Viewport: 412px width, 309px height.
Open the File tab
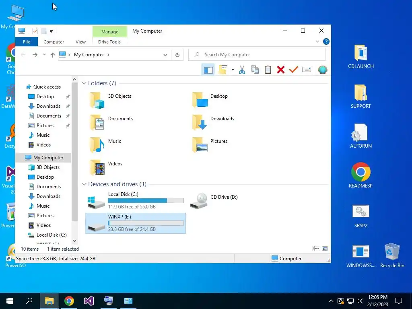click(x=27, y=42)
